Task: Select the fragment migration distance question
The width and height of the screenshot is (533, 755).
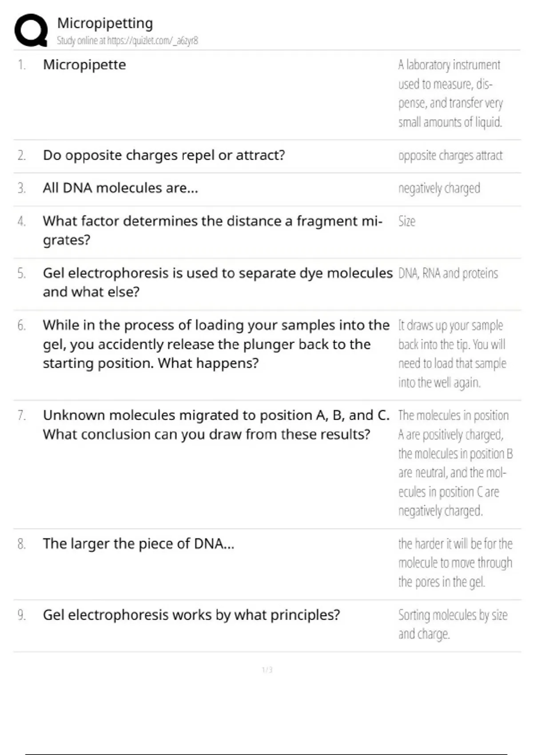Action: pos(212,230)
